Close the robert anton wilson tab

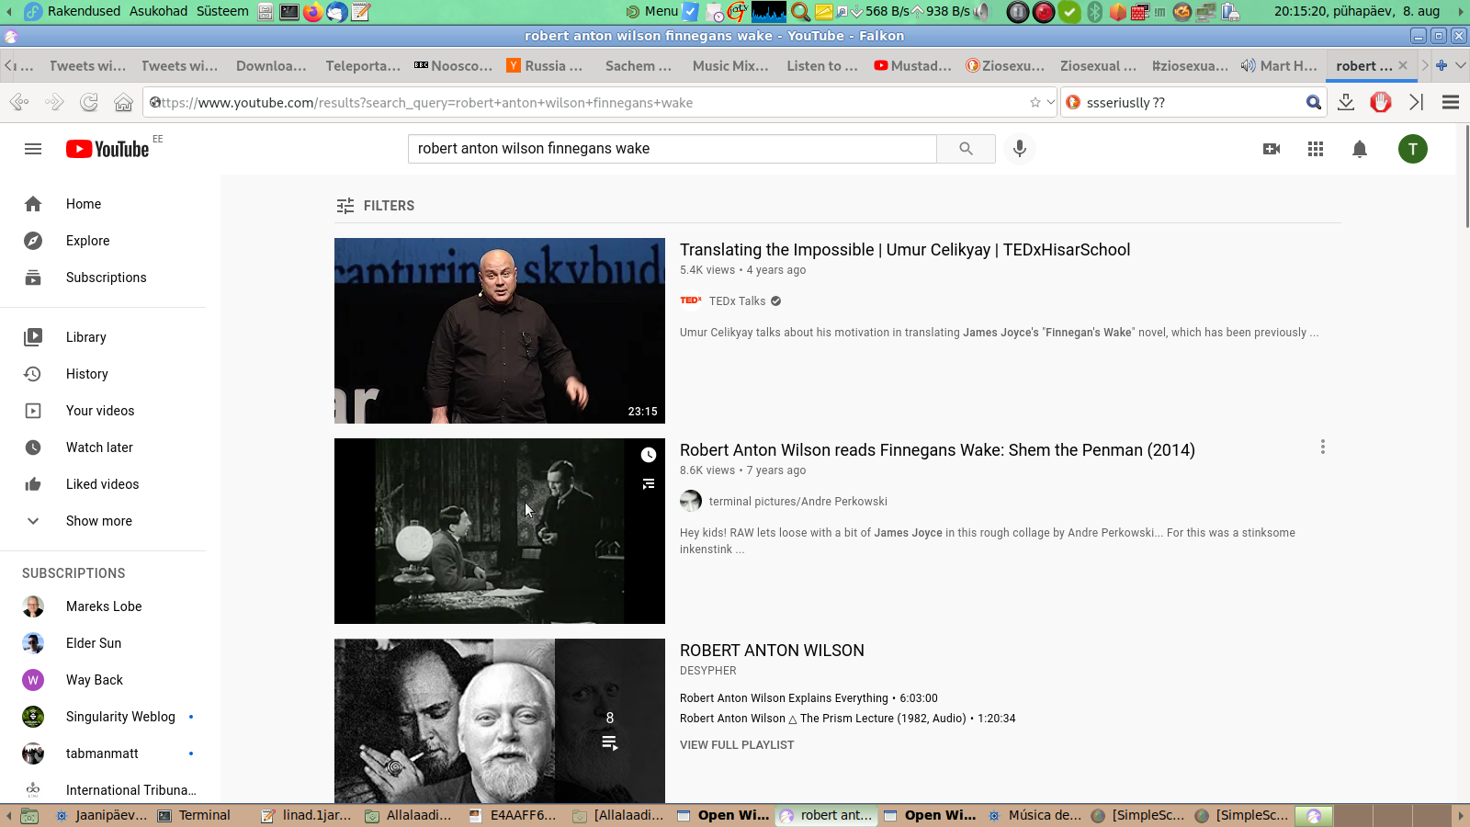[x=1403, y=65]
